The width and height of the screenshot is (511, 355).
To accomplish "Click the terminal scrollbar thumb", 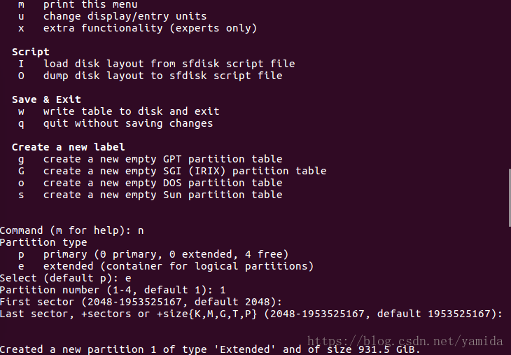I will [x=510, y=197].
